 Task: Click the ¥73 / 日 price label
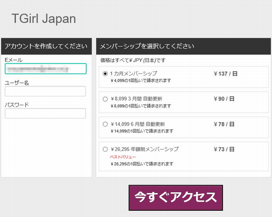coord(224,149)
